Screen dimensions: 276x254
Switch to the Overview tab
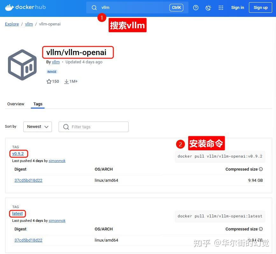16,104
